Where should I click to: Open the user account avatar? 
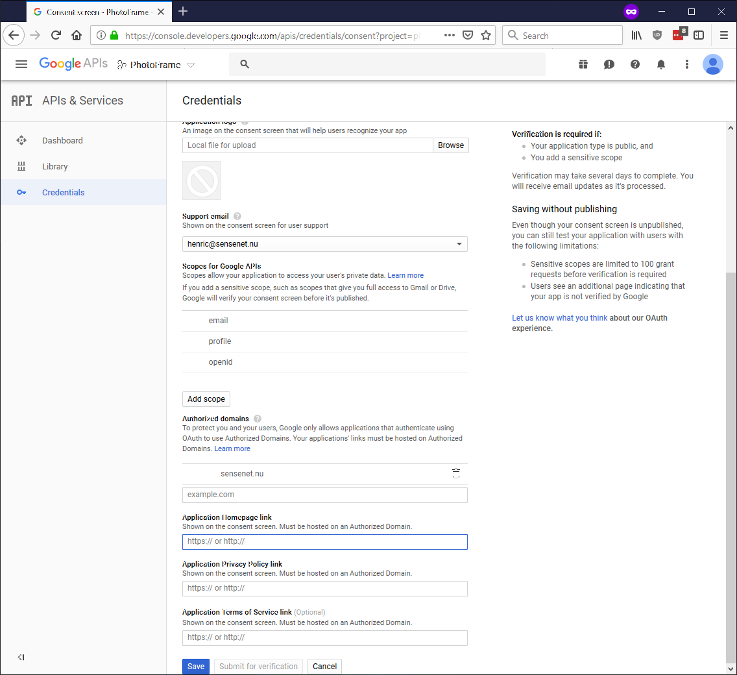(x=712, y=64)
